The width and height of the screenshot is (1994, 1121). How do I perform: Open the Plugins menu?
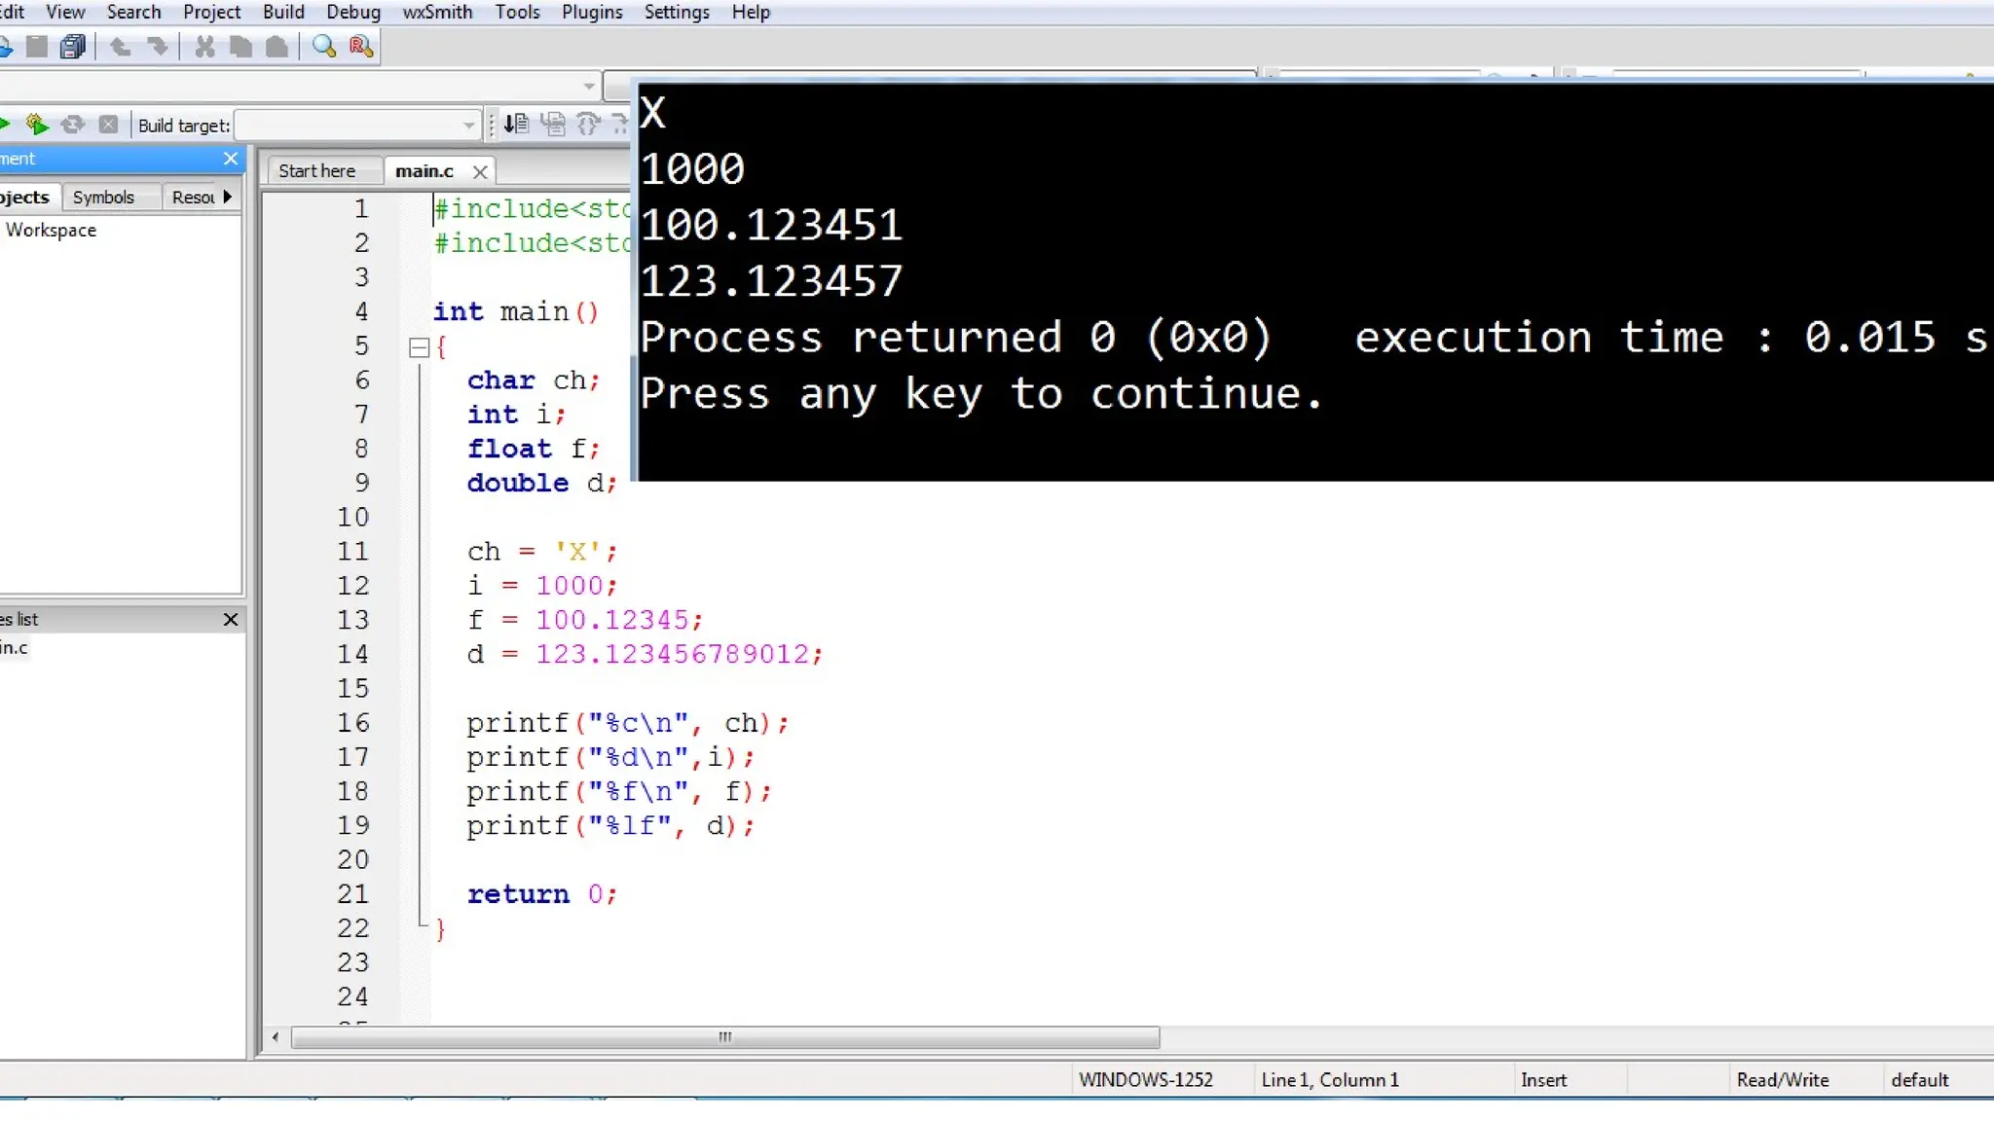click(591, 13)
